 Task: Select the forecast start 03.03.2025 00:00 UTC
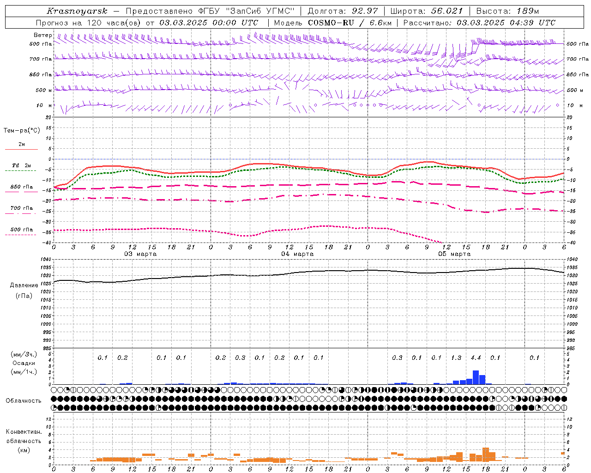(209, 23)
